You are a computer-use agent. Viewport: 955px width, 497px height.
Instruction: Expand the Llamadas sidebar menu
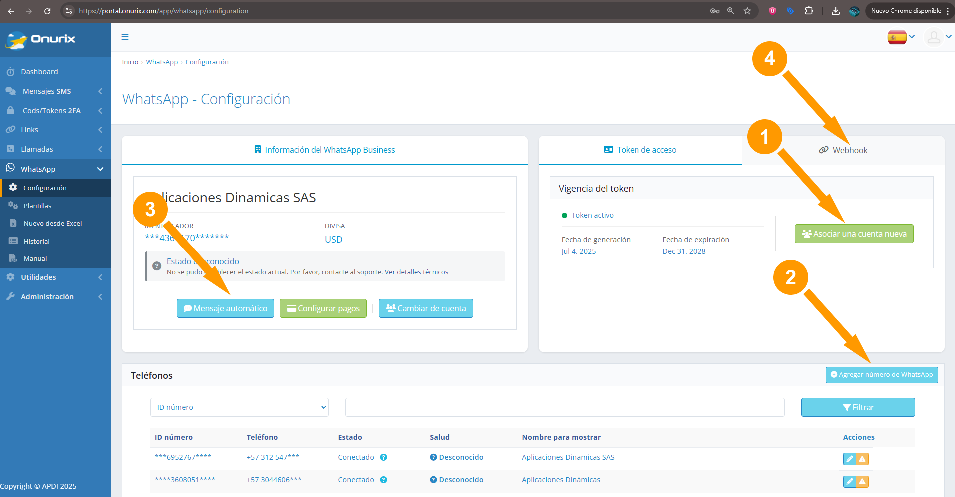click(55, 149)
